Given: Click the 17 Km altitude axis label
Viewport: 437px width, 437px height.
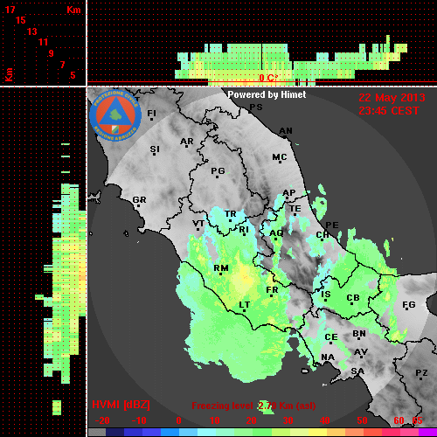Looking at the screenshot, I should click(10, 10).
